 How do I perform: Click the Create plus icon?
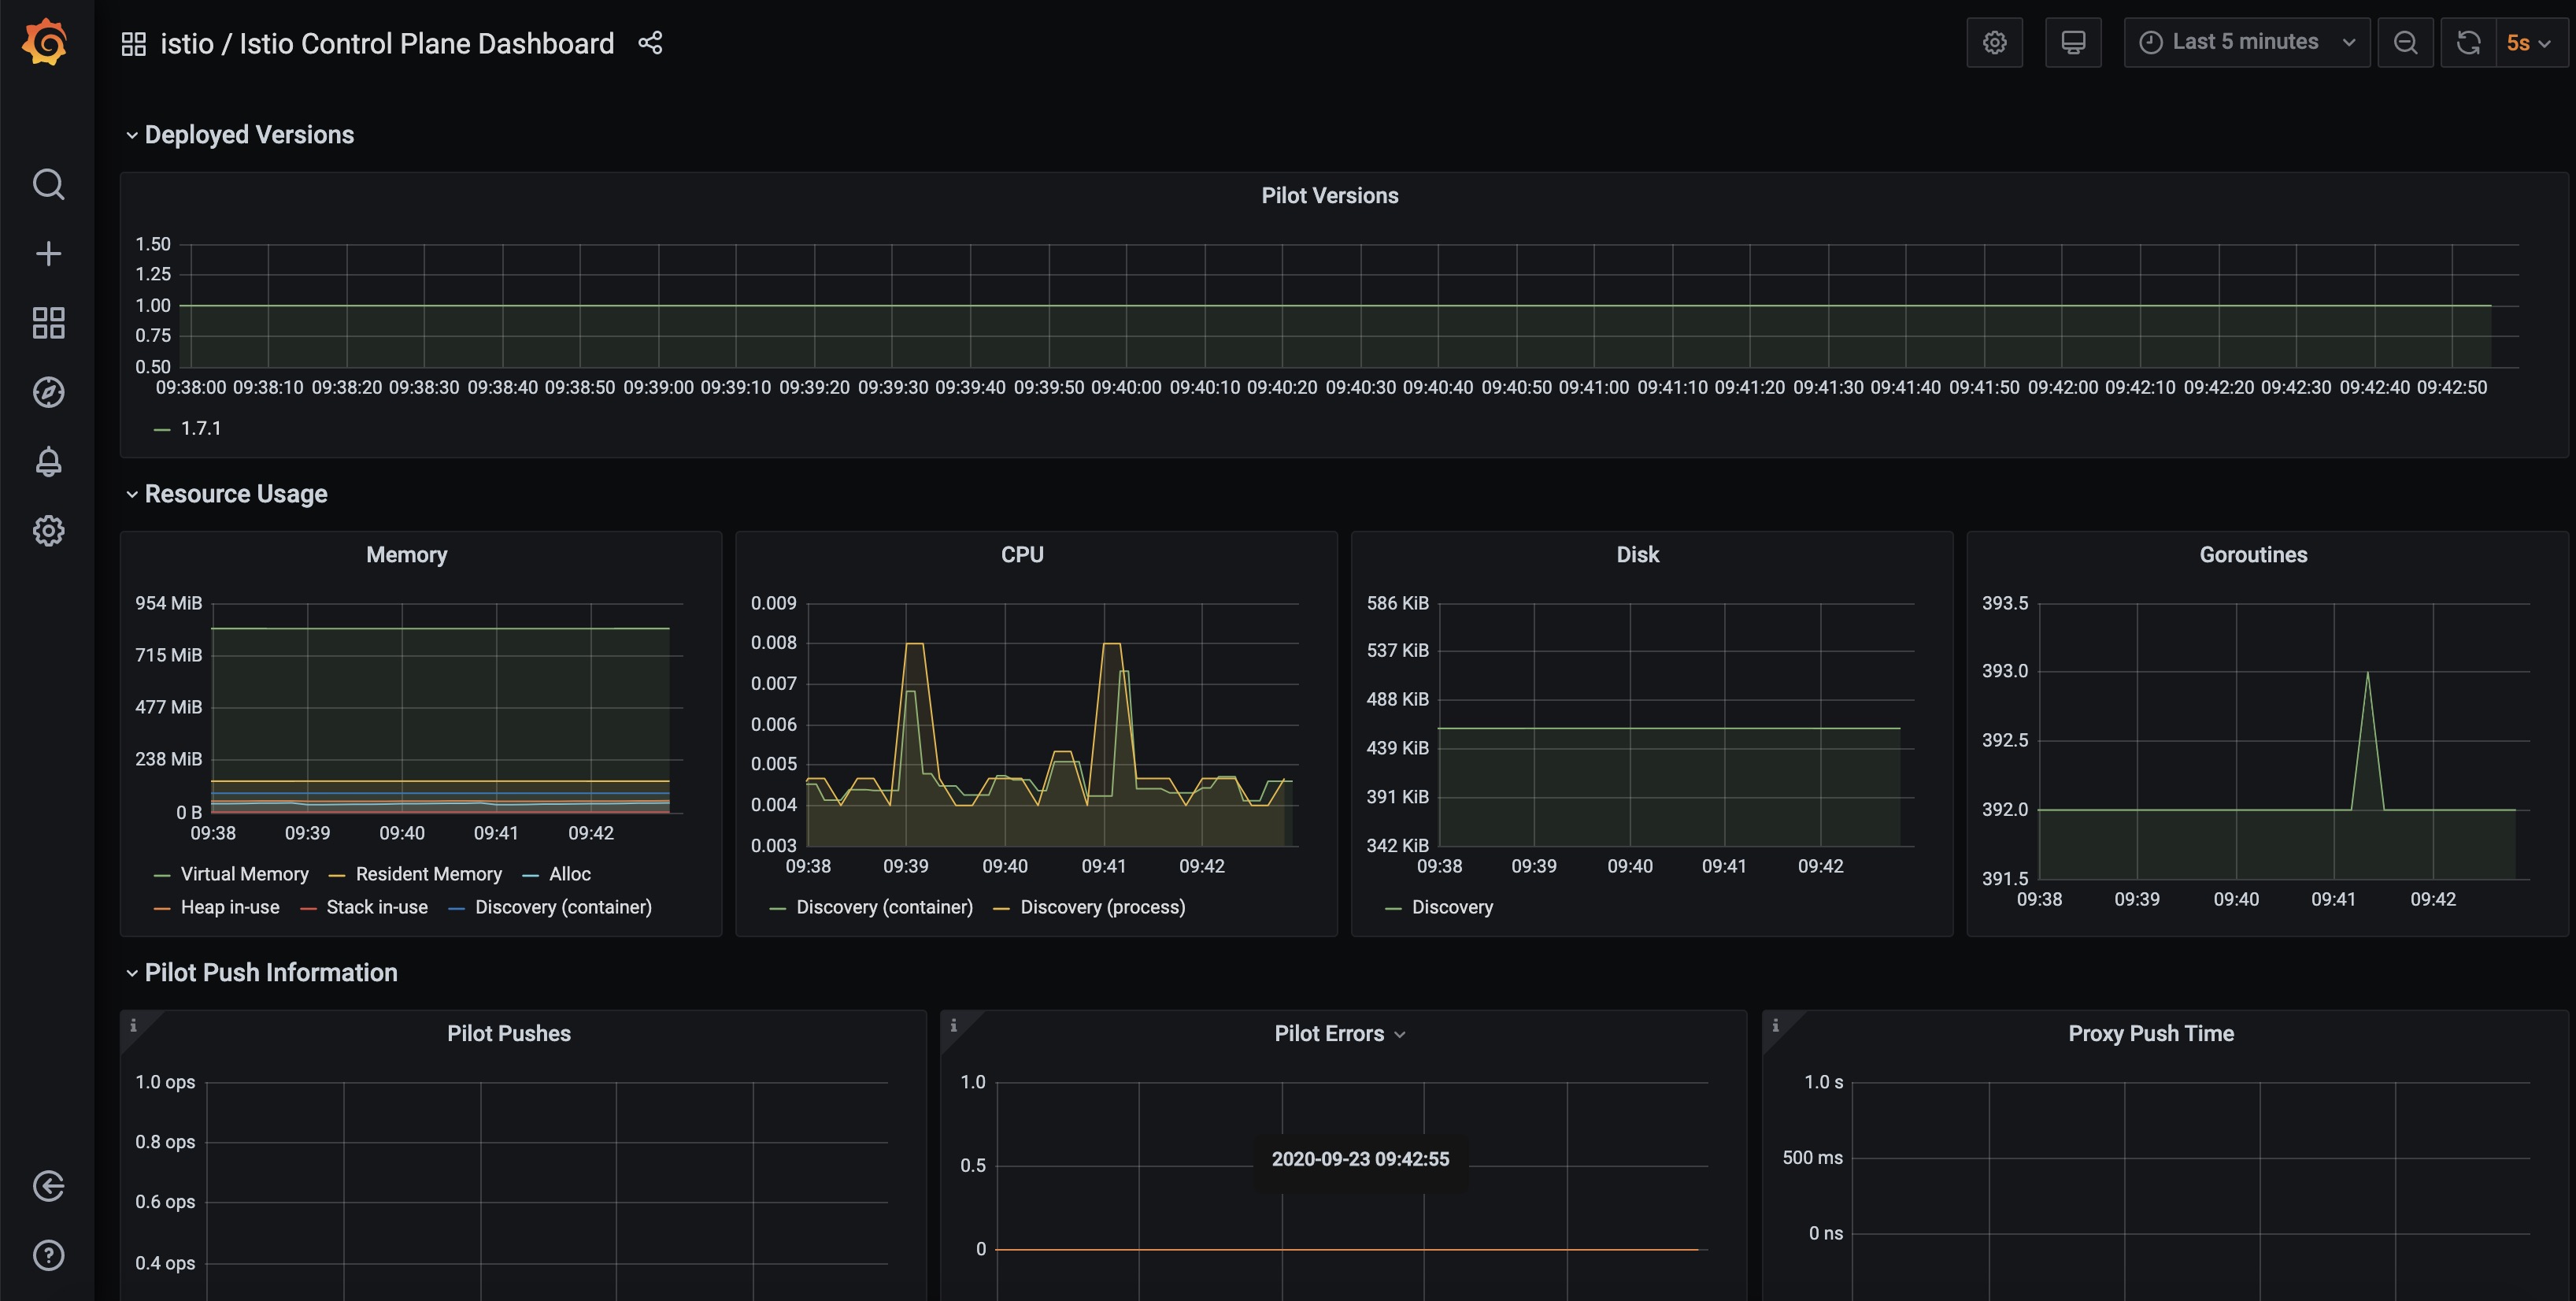pyautogui.click(x=48, y=254)
